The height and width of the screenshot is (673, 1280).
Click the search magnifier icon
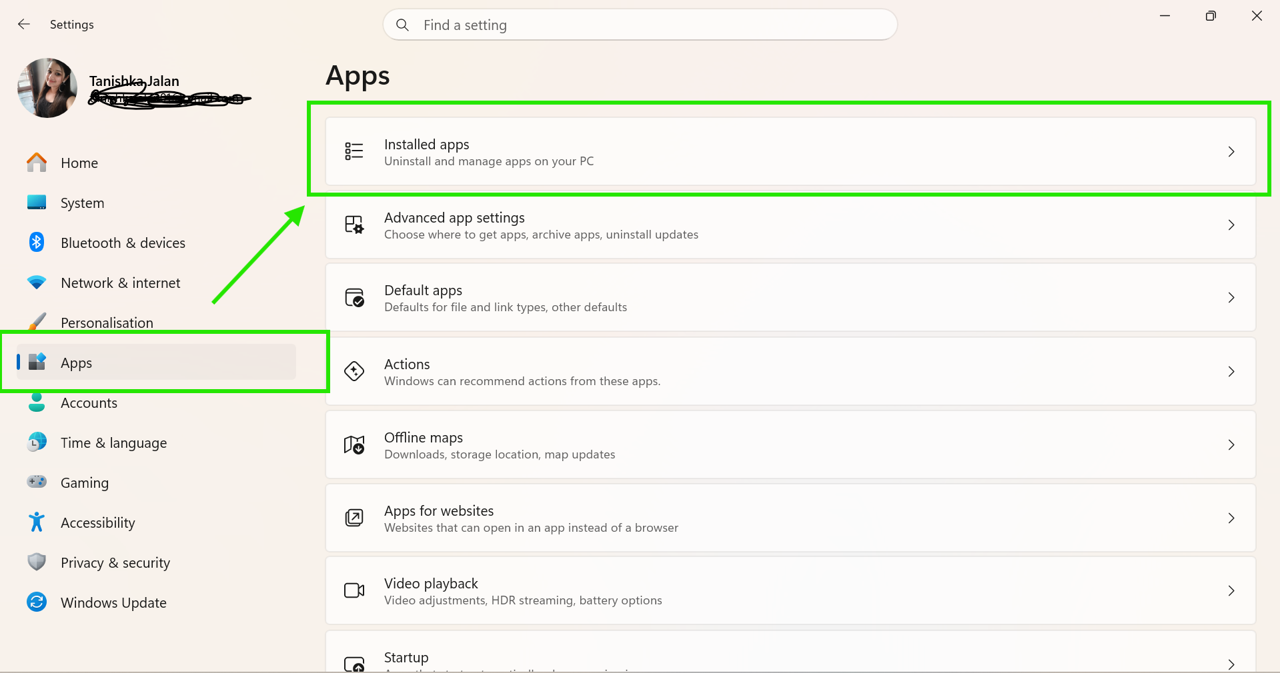(x=402, y=25)
